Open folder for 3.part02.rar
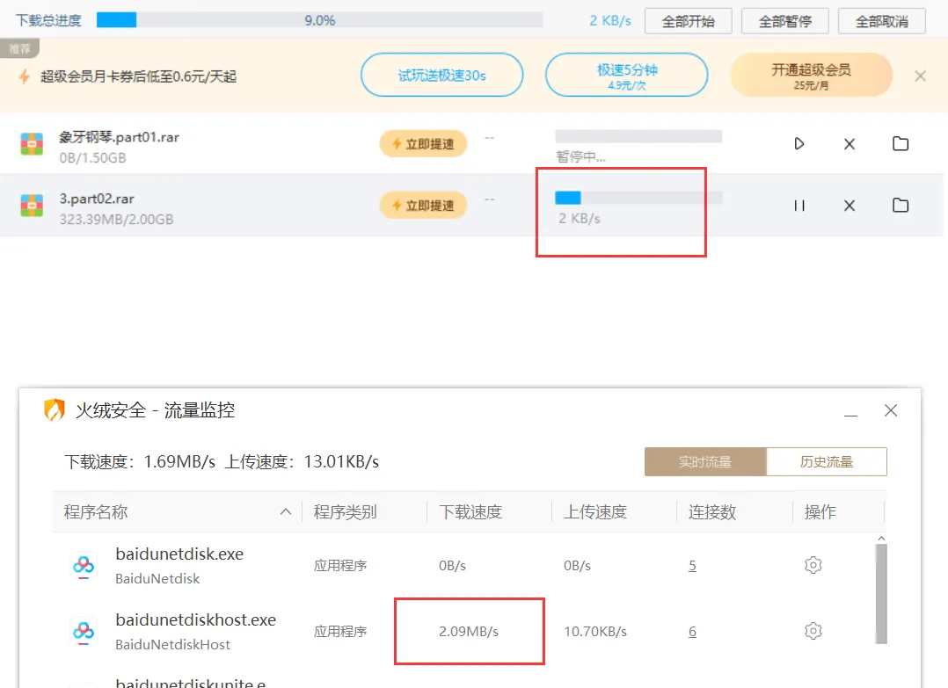This screenshot has width=948, height=688. click(900, 206)
